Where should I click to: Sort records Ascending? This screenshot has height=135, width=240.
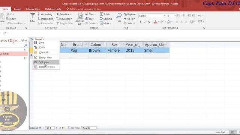[x=45, y=14]
